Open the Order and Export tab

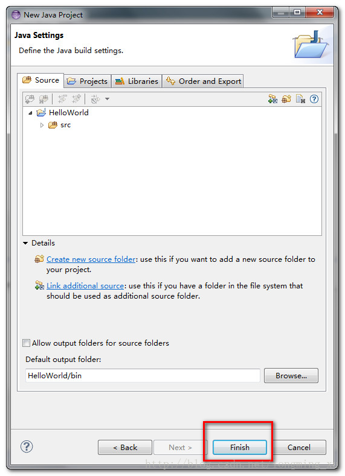203,81
